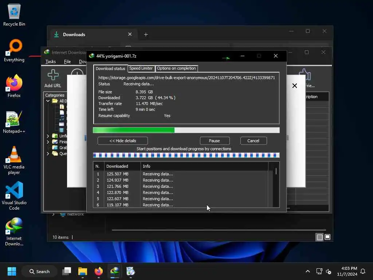Open the File menu in IDM

pos(67,61)
